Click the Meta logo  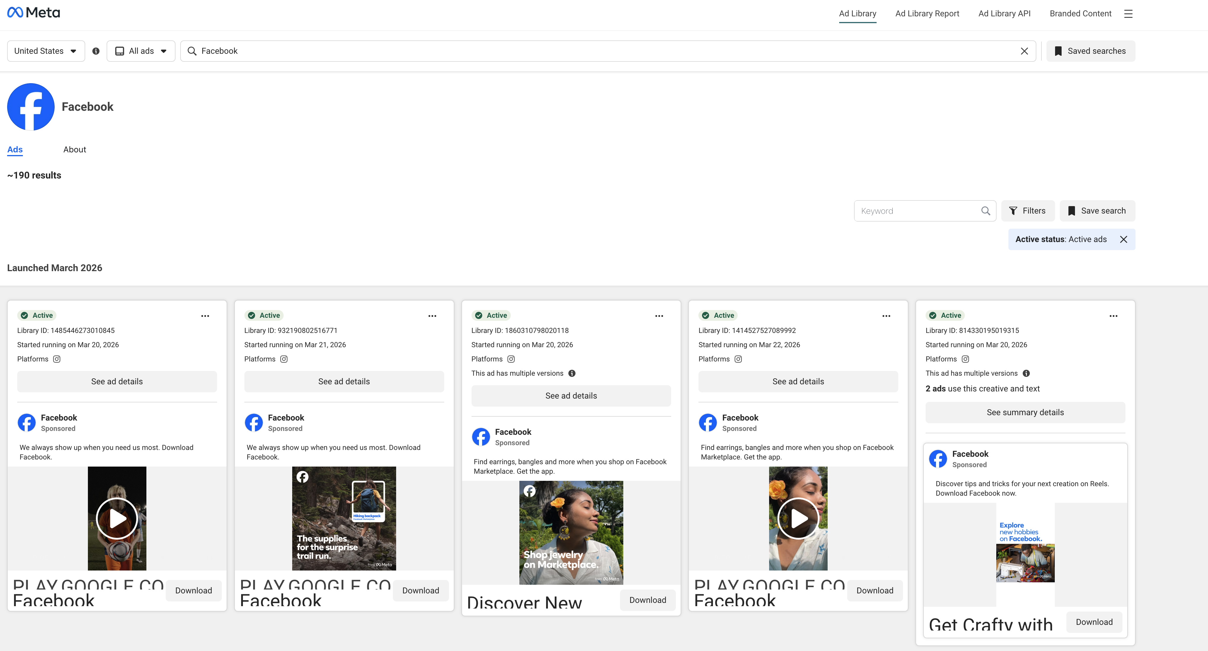pyautogui.click(x=34, y=13)
